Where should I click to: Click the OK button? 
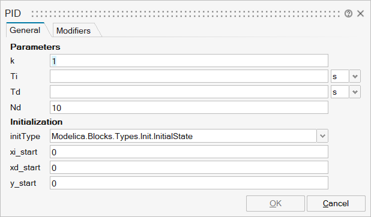pos(276,203)
